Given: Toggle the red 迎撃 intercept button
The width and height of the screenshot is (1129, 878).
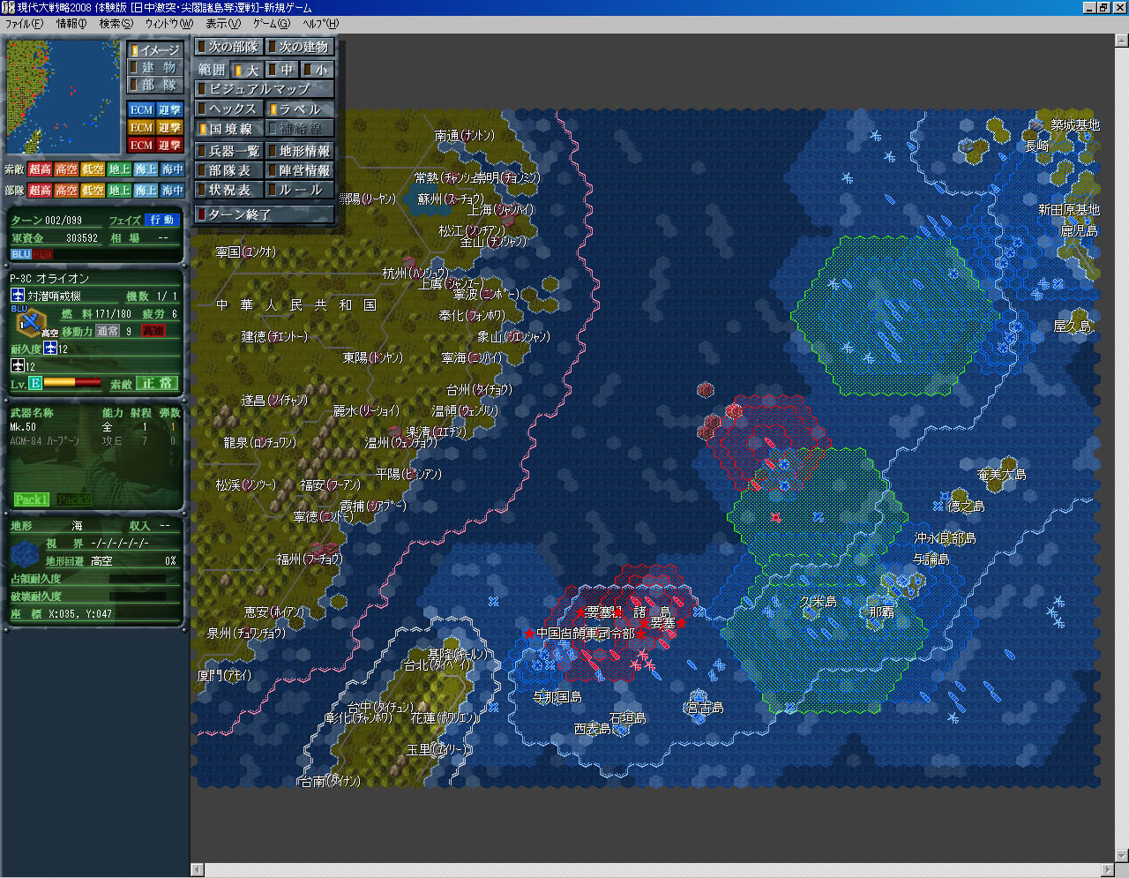Looking at the screenshot, I should 169,145.
